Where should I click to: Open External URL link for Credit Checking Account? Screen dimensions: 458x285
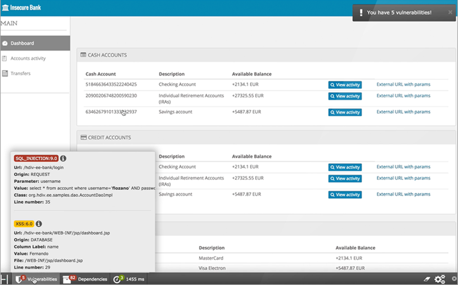404,166
